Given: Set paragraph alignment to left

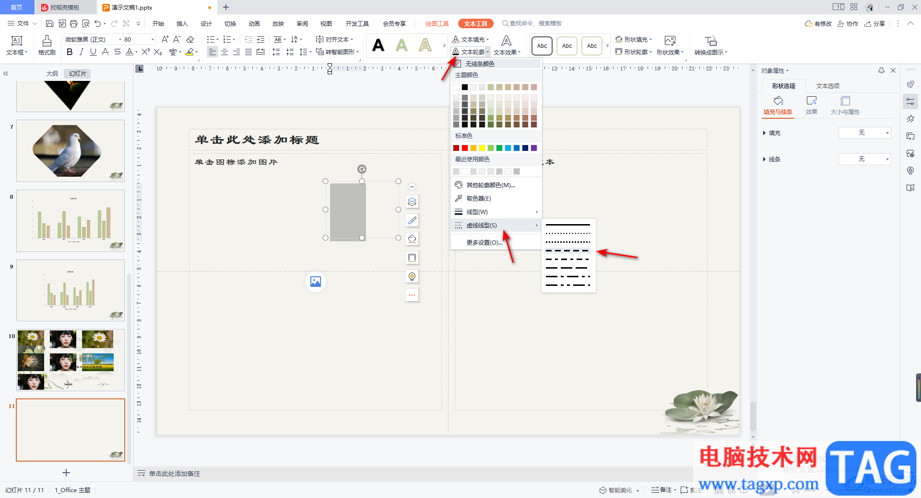Looking at the screenshot, I should 213,52.
